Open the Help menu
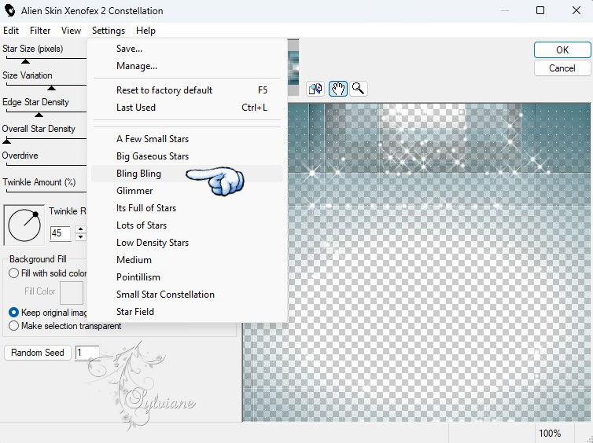Viewport: 593px width, 443px height. [x=145, y=31]
